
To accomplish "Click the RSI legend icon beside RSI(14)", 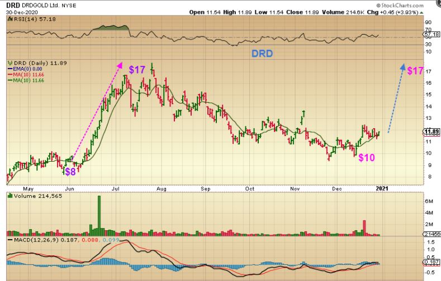I will [10, 19].
